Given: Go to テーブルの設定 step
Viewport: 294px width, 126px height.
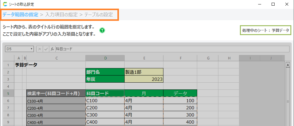Looking at the screenshot, I should pyautogui.click(x=98, y=15).
